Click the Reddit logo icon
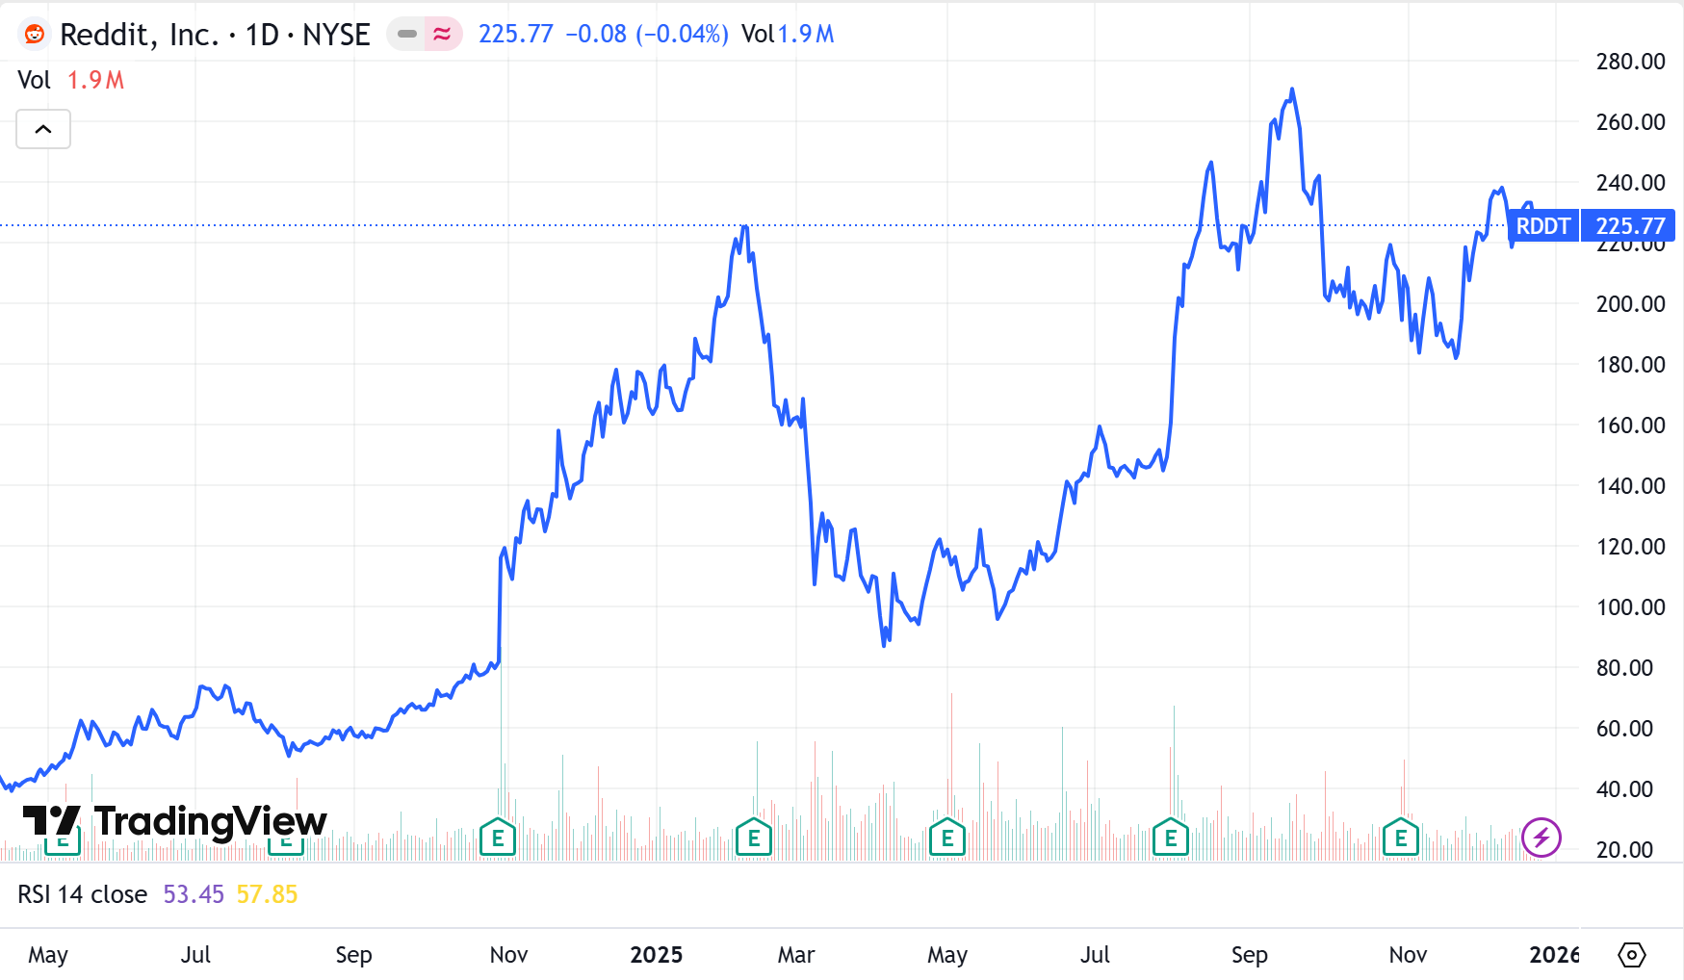The height and width of the screenshot is (980, 1684). pos(35,34)
